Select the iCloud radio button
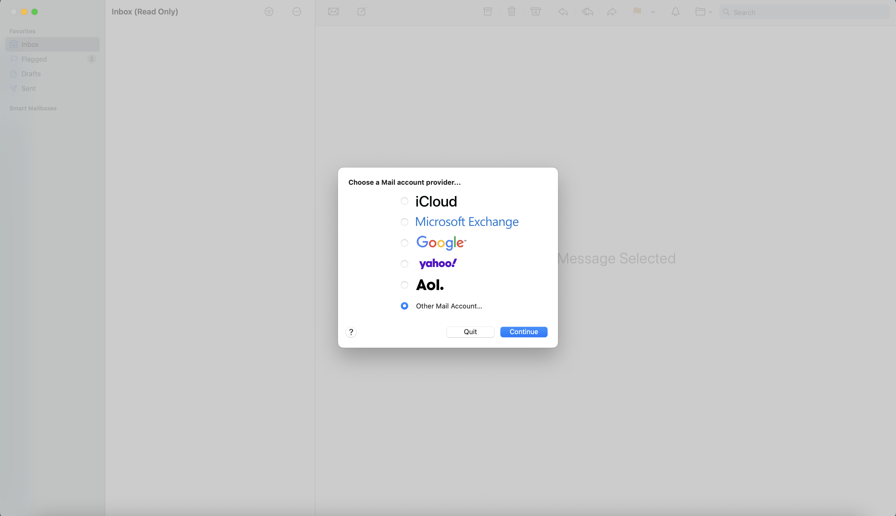The image size is (896, 516). (404, 201)
